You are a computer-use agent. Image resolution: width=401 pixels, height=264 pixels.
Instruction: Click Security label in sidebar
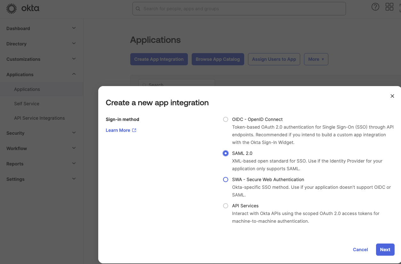click(15, 133)
